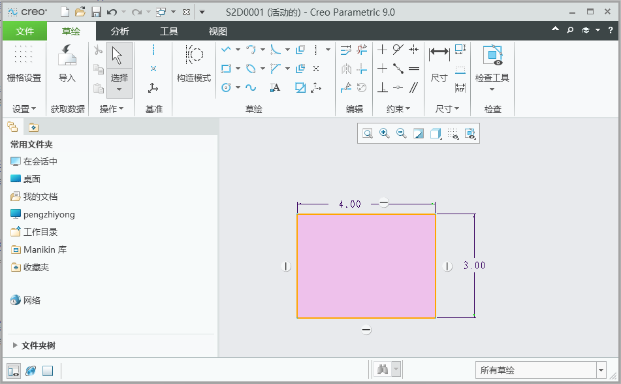Click the 4.00 width dimension value
The image size is (621, 384).
pos(350,204)
